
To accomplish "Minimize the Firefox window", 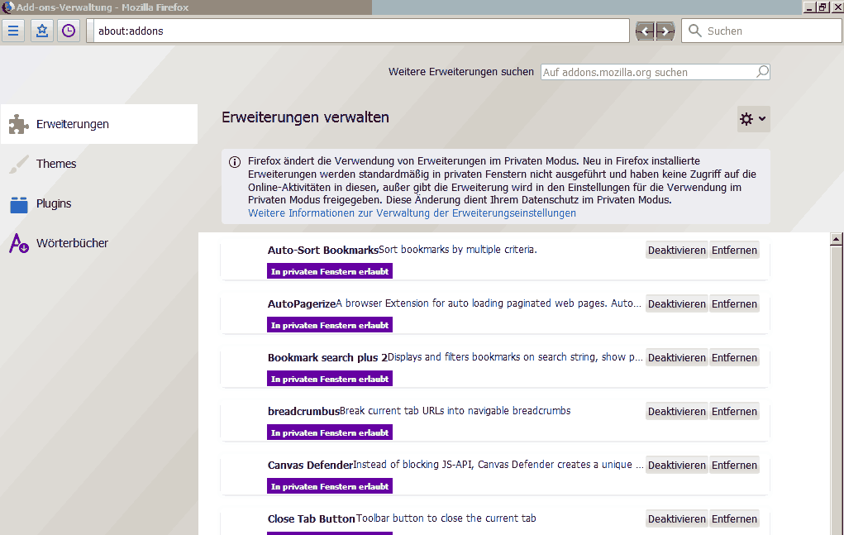I will pyautogui.click(x=809, y=7).
